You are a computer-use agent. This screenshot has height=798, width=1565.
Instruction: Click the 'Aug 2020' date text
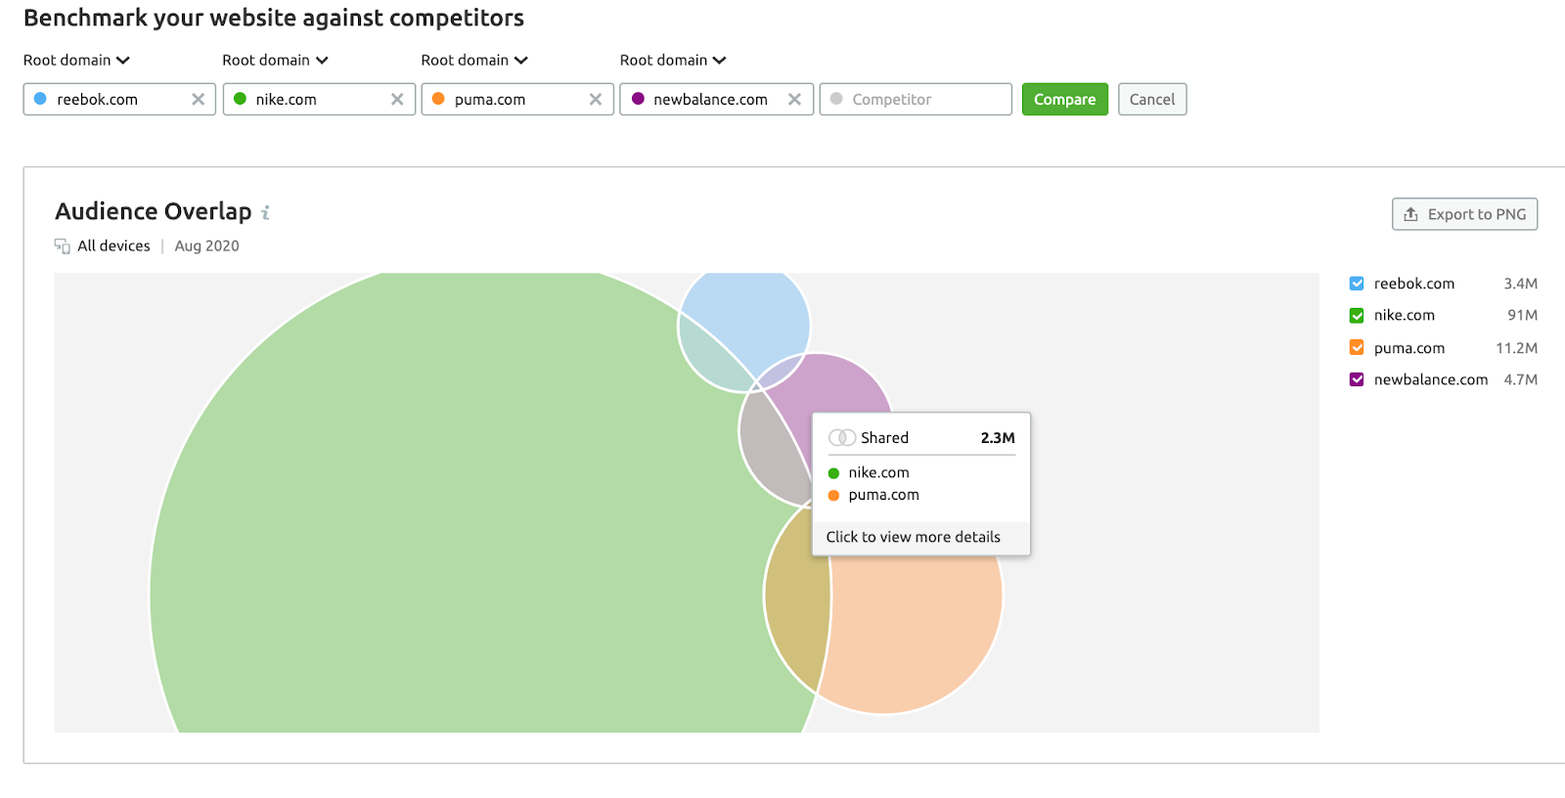(206, 245)
